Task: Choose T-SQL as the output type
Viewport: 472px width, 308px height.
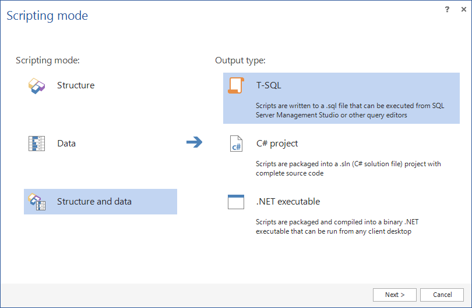Action: tap(269, 85)
